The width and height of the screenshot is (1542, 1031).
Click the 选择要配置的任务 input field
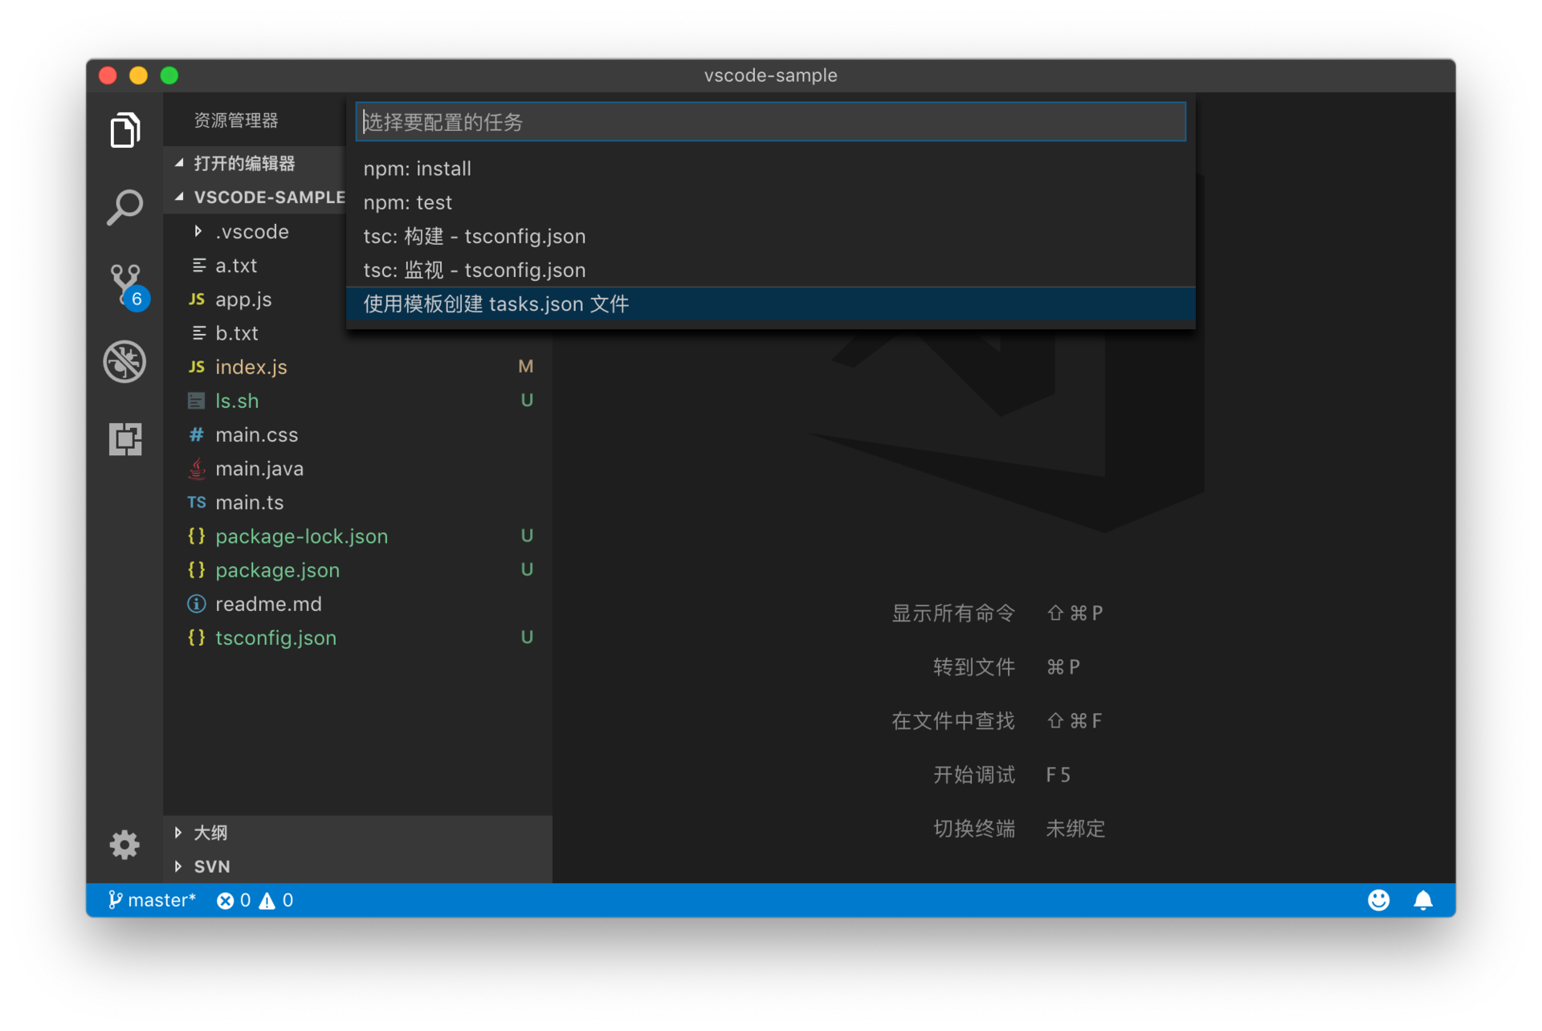coord(770,122)
